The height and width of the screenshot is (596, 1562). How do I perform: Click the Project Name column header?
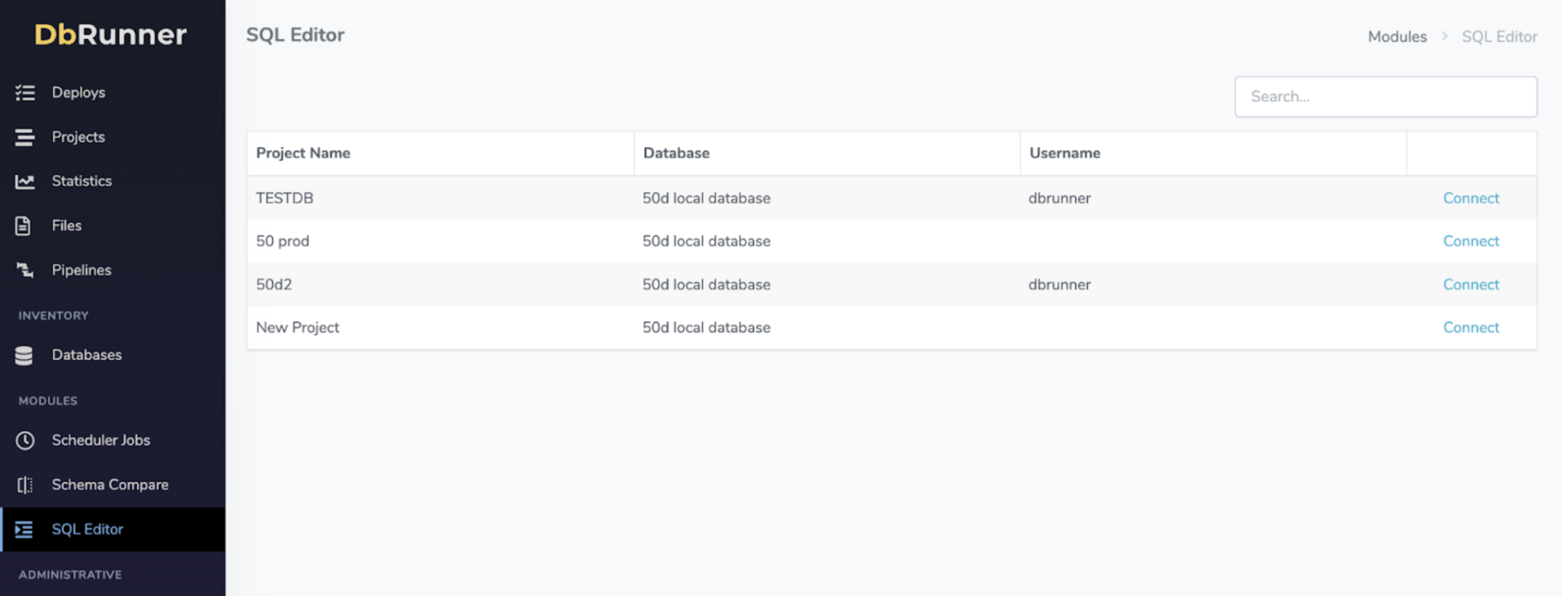click(303, 153)
